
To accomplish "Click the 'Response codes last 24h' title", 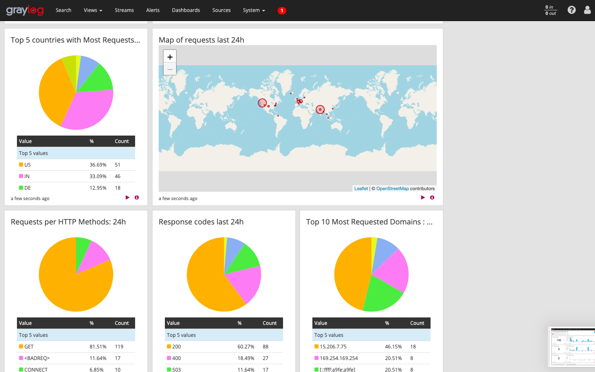I will 201,222.
